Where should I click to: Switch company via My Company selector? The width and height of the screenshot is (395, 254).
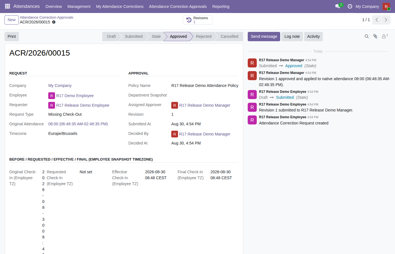pyautogui.click(x=367, y=6)
